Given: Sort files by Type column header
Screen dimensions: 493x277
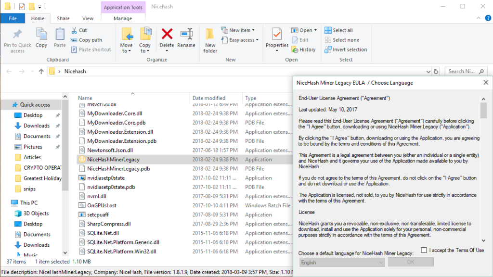Looking at the screenshot, I should click(250, 98).
